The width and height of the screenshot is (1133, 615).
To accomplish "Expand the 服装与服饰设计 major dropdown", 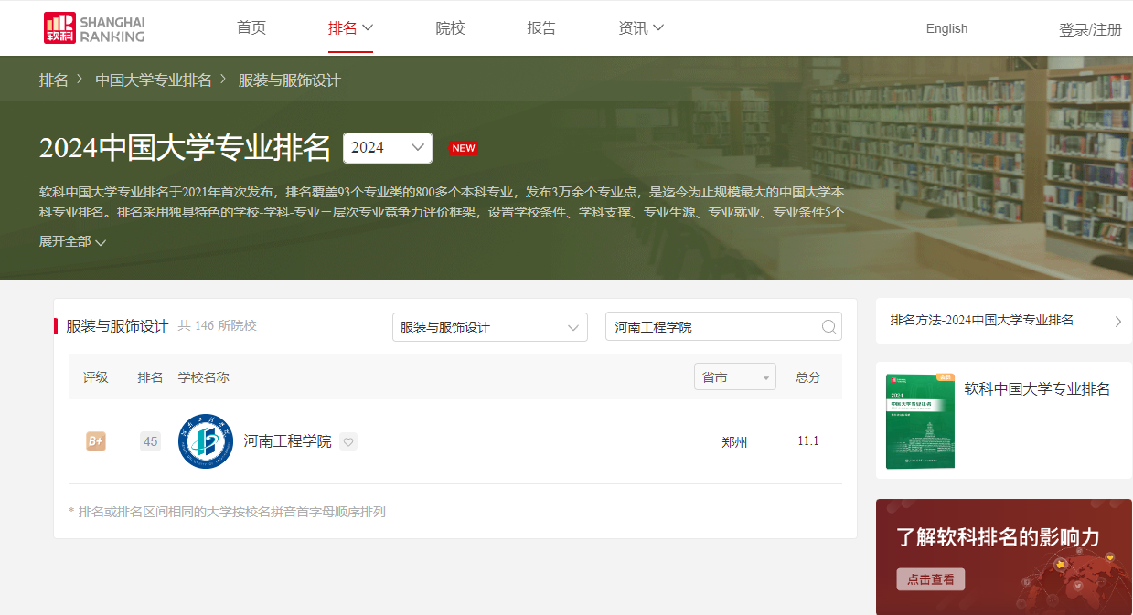I will 489,327.
